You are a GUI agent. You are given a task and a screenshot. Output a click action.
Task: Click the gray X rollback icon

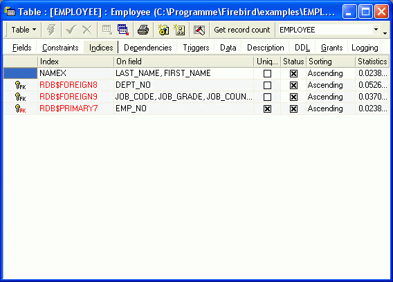86,30
